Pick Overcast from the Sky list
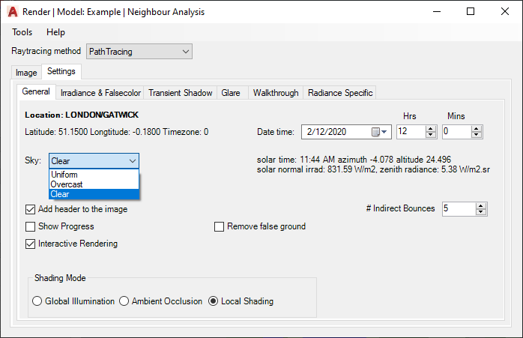 click(x=67, y=184)
